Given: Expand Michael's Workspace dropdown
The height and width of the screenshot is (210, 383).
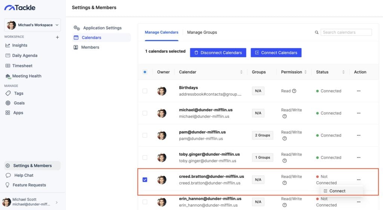Looking at the screenshot, I should click(x=33, y=25).
